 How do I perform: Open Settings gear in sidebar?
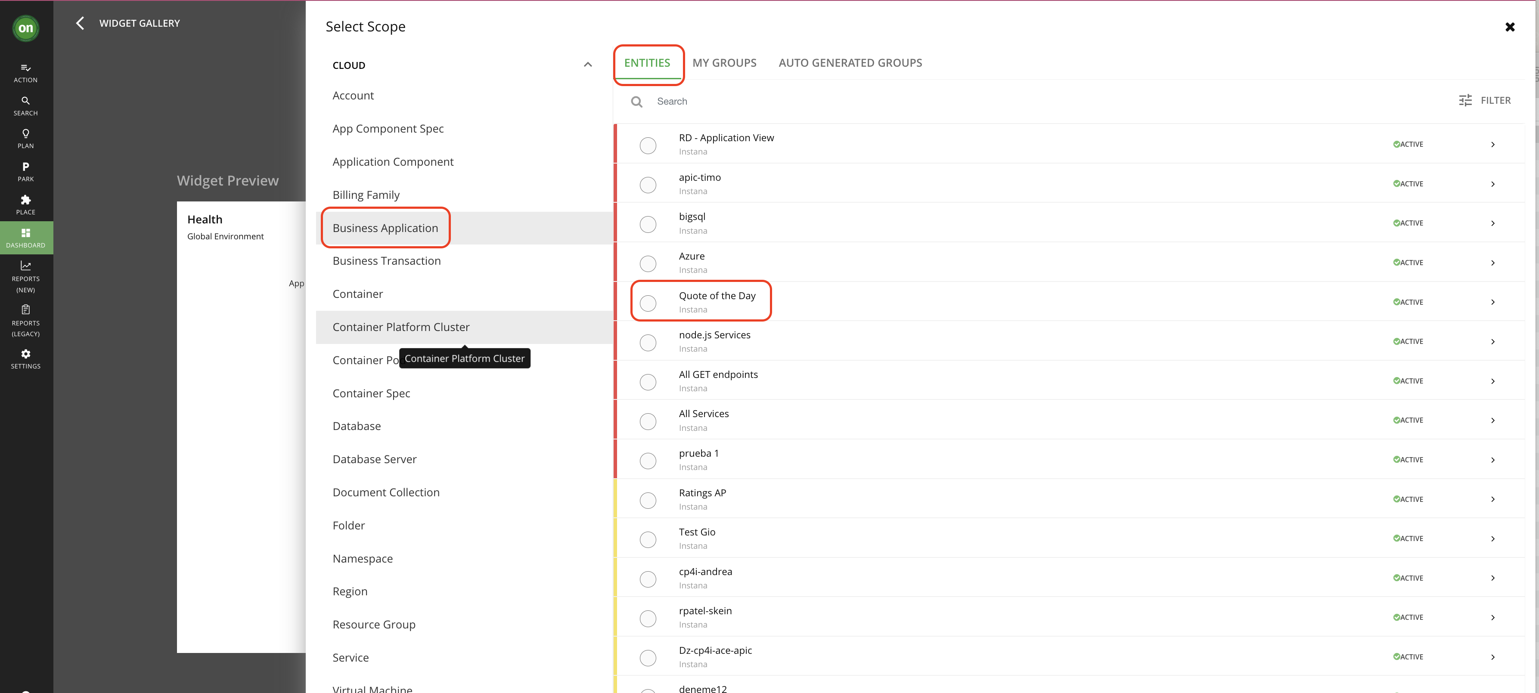(x=26, y=354)
